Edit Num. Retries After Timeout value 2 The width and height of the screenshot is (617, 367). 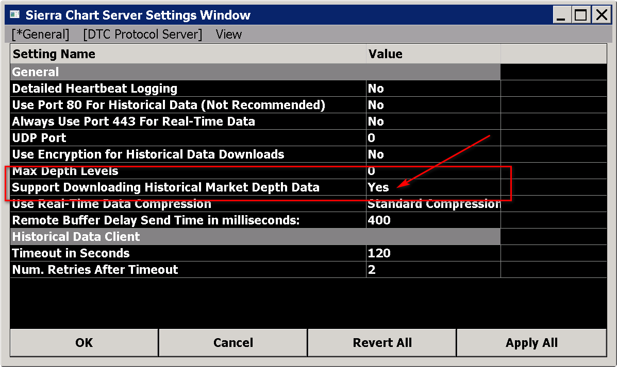click(433, 270)
